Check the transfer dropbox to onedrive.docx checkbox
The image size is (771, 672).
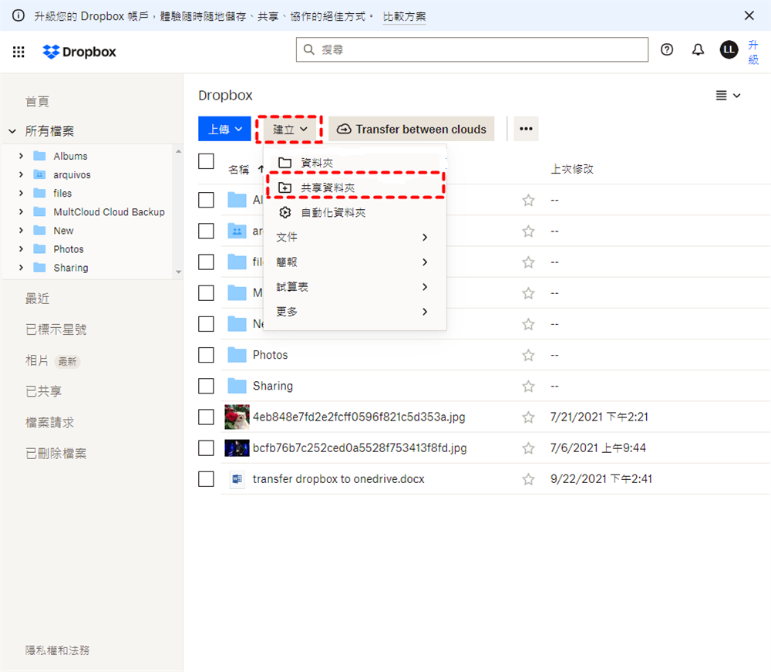tap(206, 478)
